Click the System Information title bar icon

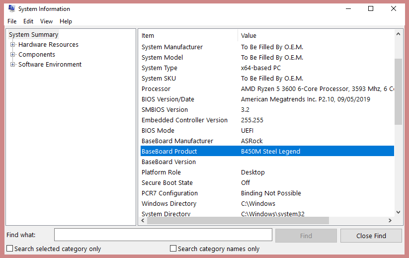[11, 8]
